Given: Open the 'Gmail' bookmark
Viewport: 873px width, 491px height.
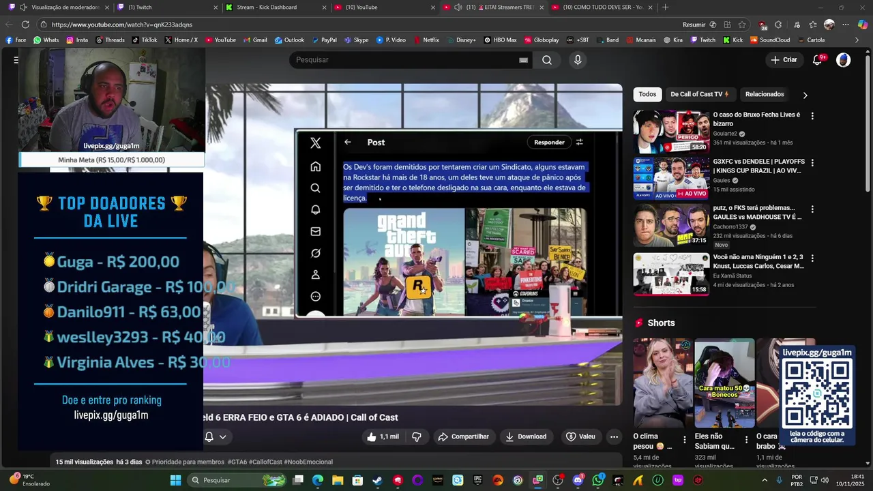Looking at the screenshot, I should pos(255,40).
